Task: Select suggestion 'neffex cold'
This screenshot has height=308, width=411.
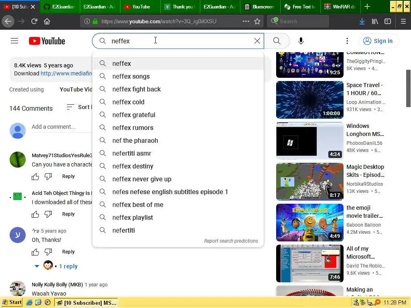Action: 178,102
